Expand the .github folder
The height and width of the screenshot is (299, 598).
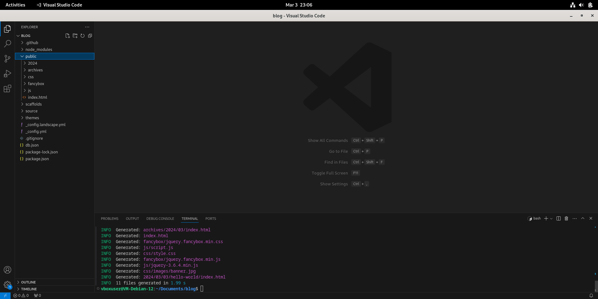point(55,43)
